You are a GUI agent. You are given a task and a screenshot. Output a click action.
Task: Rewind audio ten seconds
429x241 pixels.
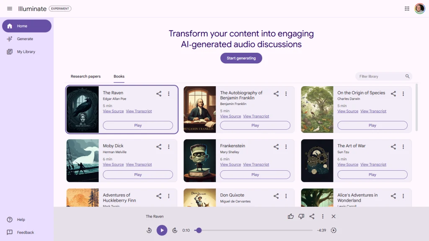pos(149,231)
